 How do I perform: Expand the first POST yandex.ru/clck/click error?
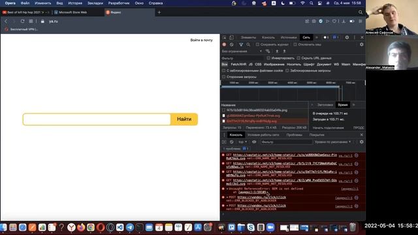[x=227, y=197]
